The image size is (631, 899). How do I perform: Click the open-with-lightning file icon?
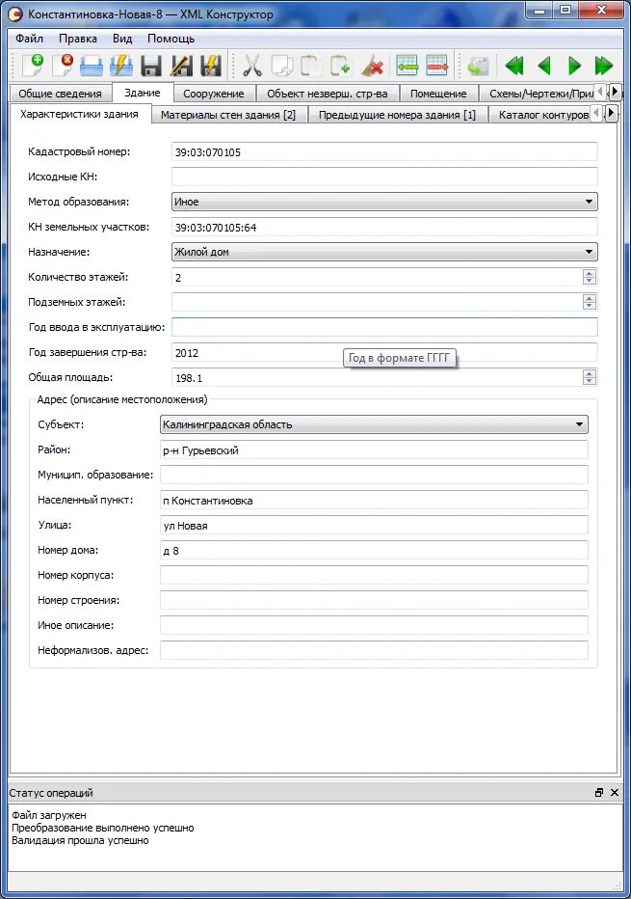(x=121, y=66)
